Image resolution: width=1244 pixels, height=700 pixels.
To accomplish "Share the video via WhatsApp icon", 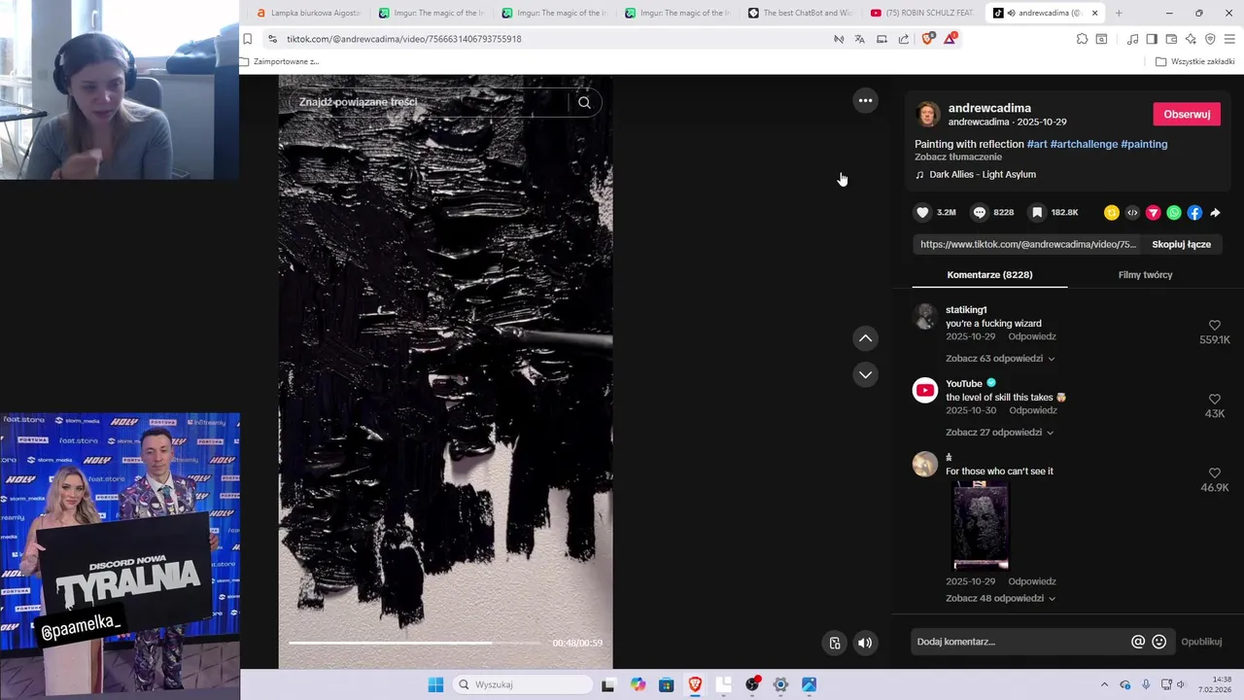I will (1174, 212).
